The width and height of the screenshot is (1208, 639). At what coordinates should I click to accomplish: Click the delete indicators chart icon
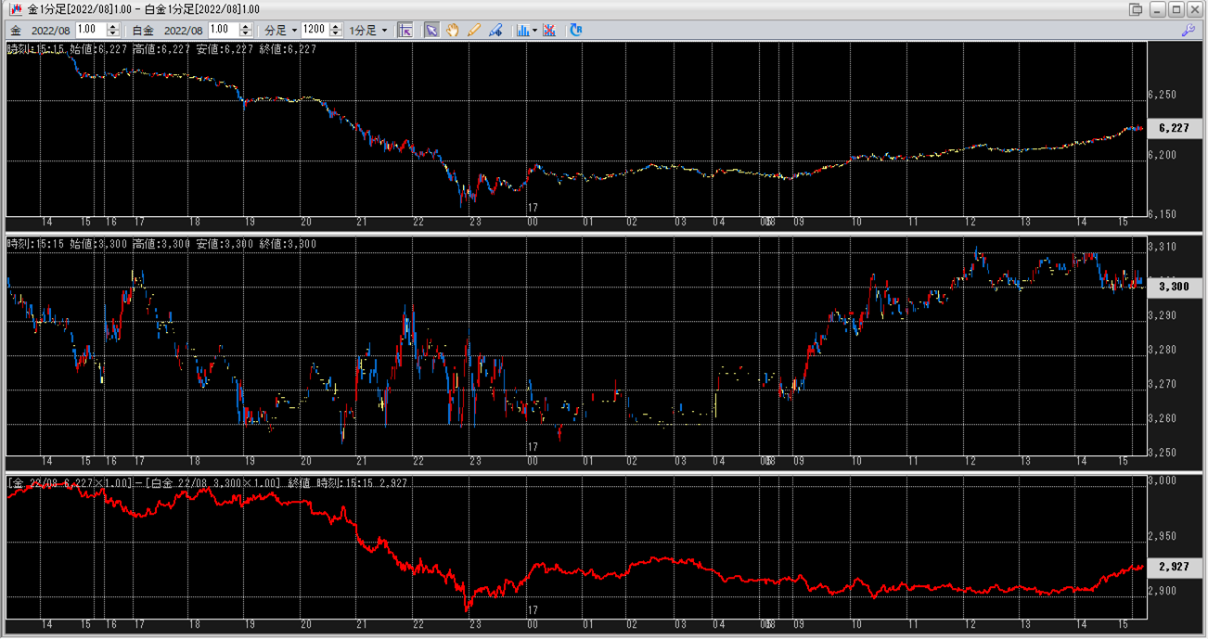[x=549, y=30]
